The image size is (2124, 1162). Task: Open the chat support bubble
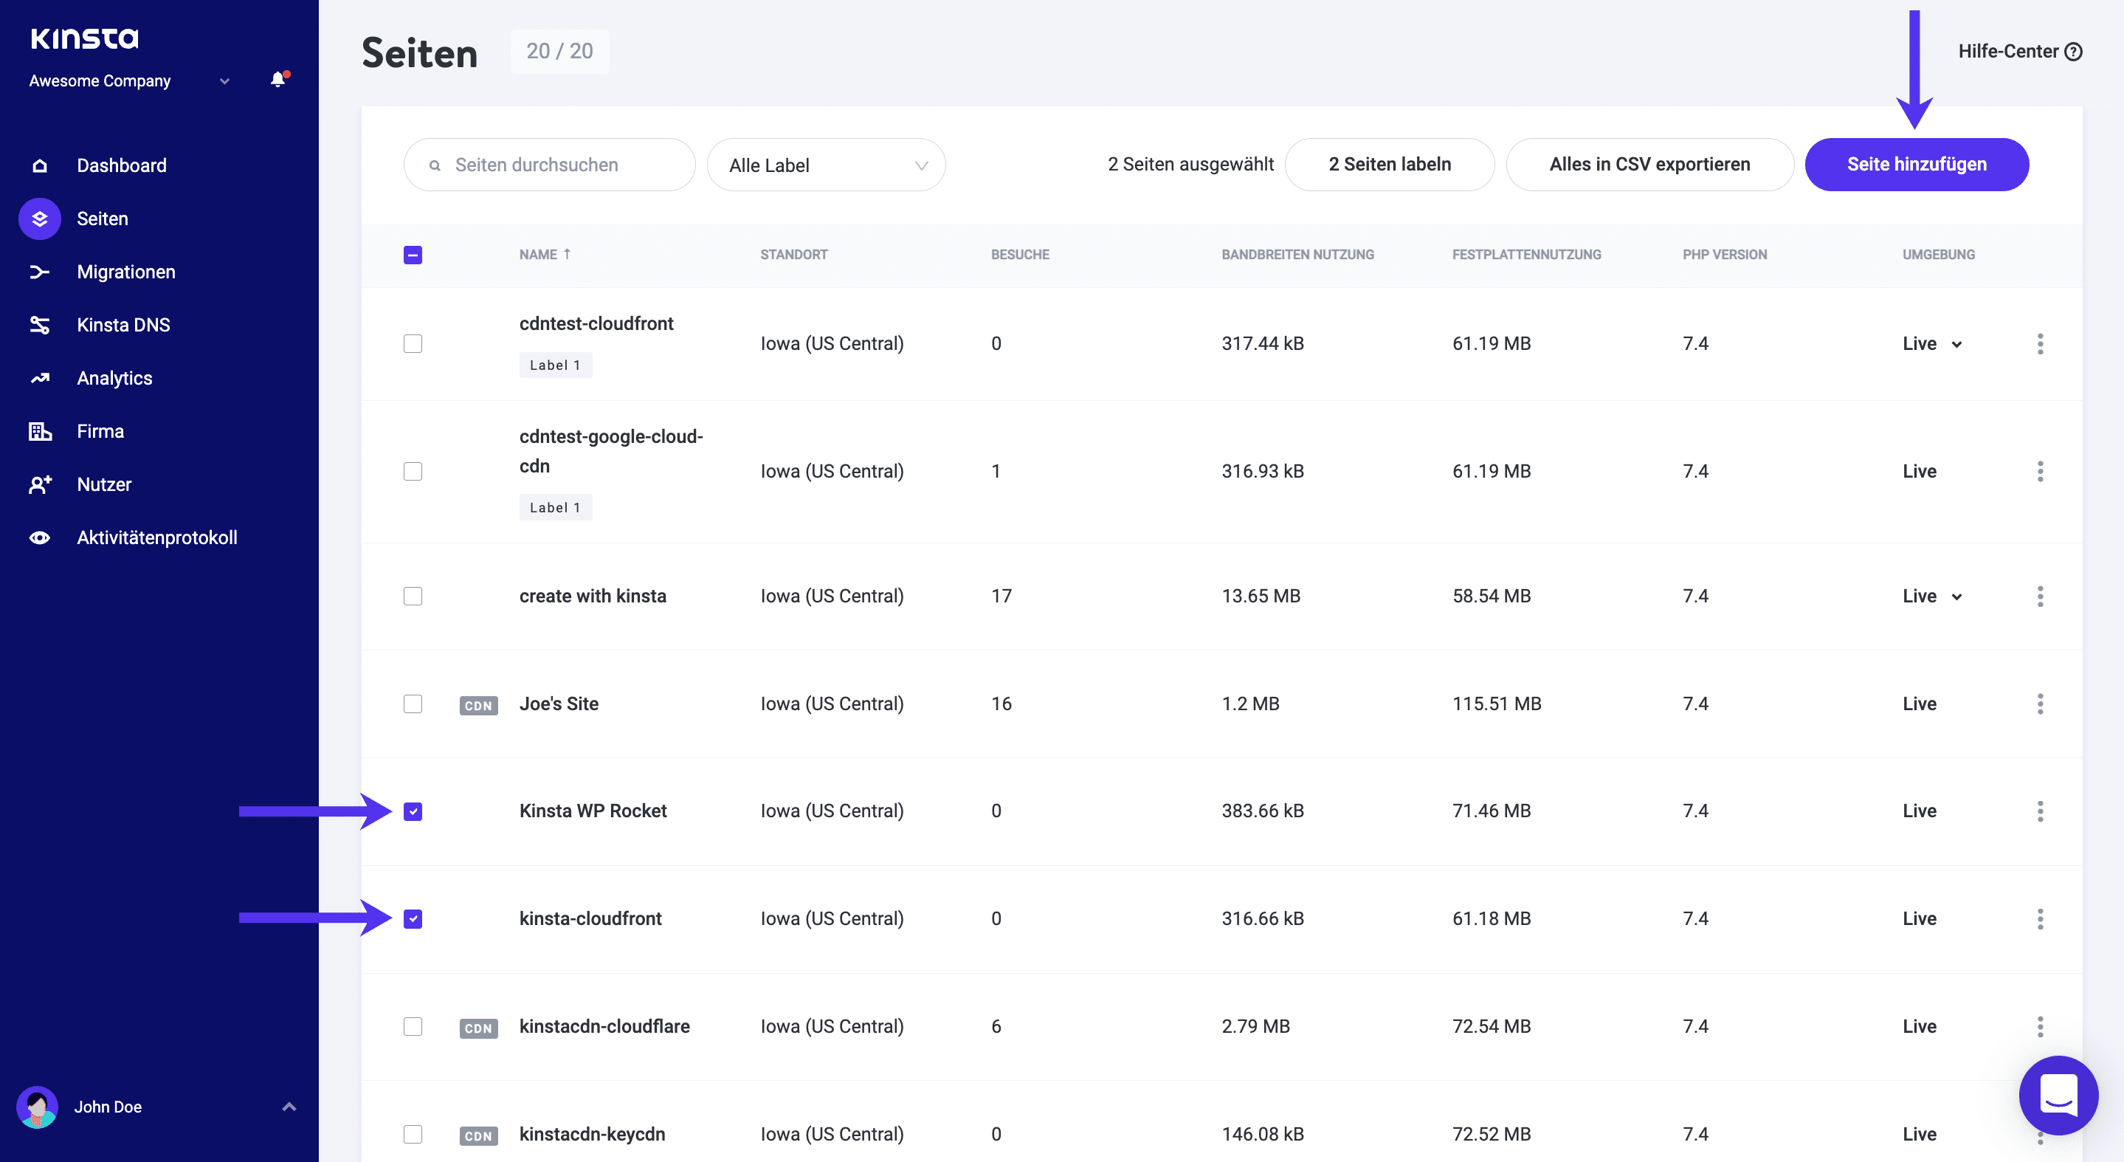tap(2058, 1096)
